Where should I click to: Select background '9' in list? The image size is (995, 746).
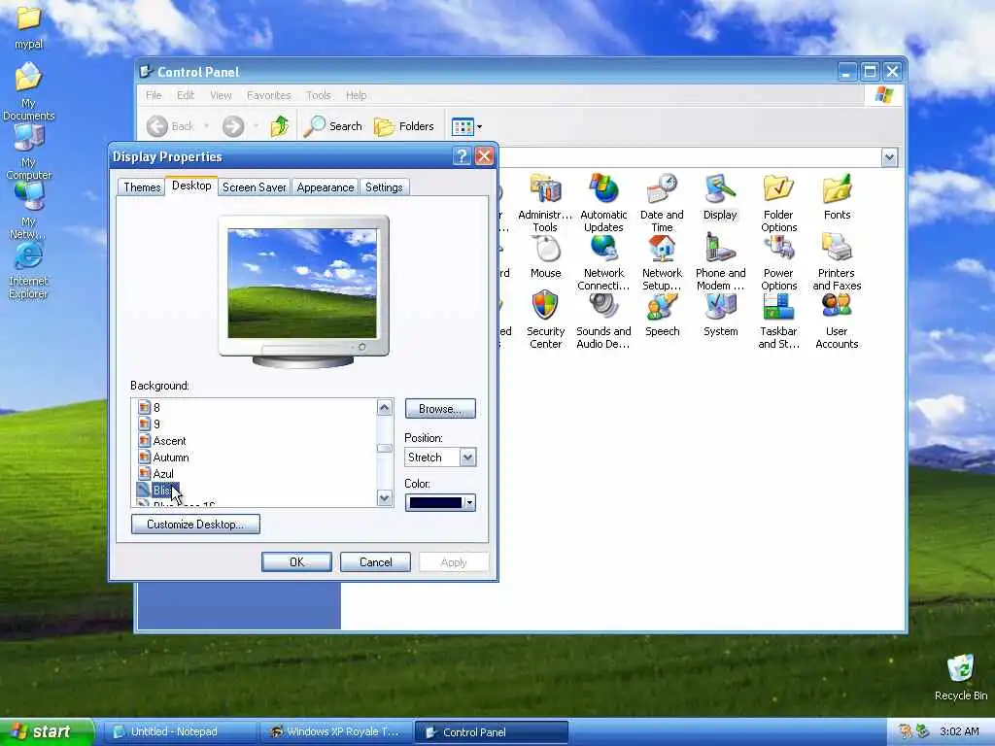pyautogui.click(x=149, y=424)
